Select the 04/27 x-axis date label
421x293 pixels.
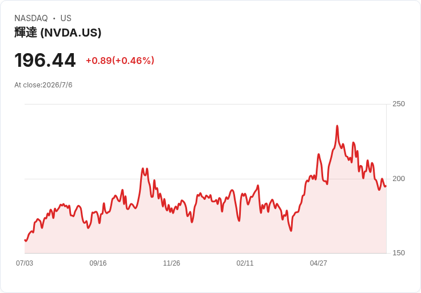pyautogui.click(x=319, y=263)
